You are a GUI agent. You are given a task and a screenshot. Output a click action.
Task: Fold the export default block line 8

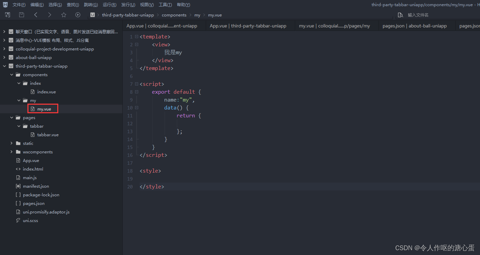coord(136,92)
